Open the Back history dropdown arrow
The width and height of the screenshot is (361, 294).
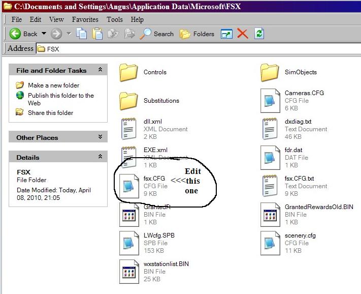click(x=44, y=34)
